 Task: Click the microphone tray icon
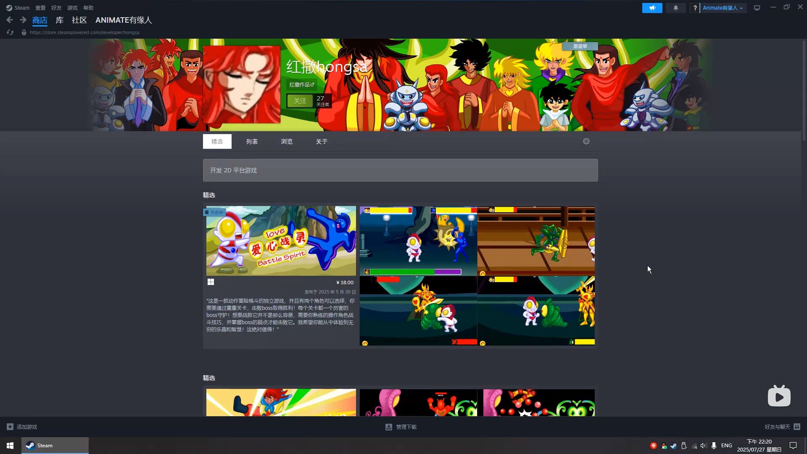[714, 446]
